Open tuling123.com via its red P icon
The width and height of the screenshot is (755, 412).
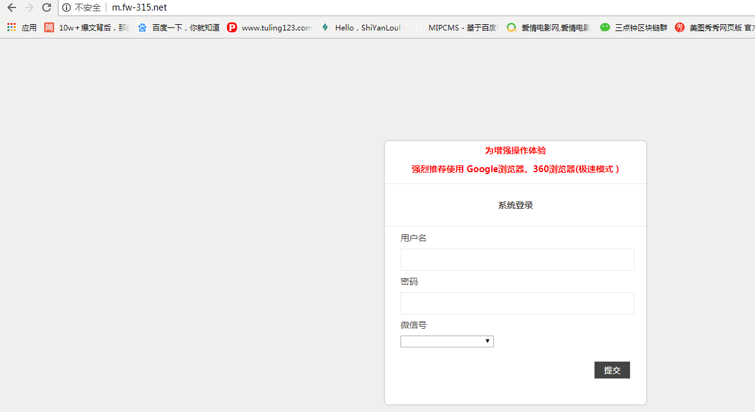231,27
